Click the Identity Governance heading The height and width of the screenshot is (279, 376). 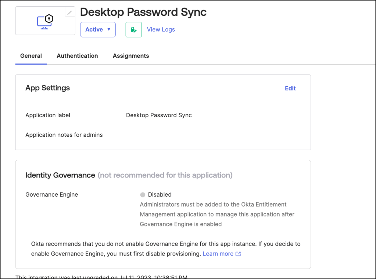click(x=60, y=175)
